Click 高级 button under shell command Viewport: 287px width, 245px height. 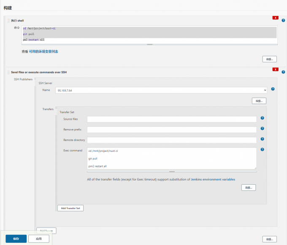pyautogui.click(x=269, y=59)
